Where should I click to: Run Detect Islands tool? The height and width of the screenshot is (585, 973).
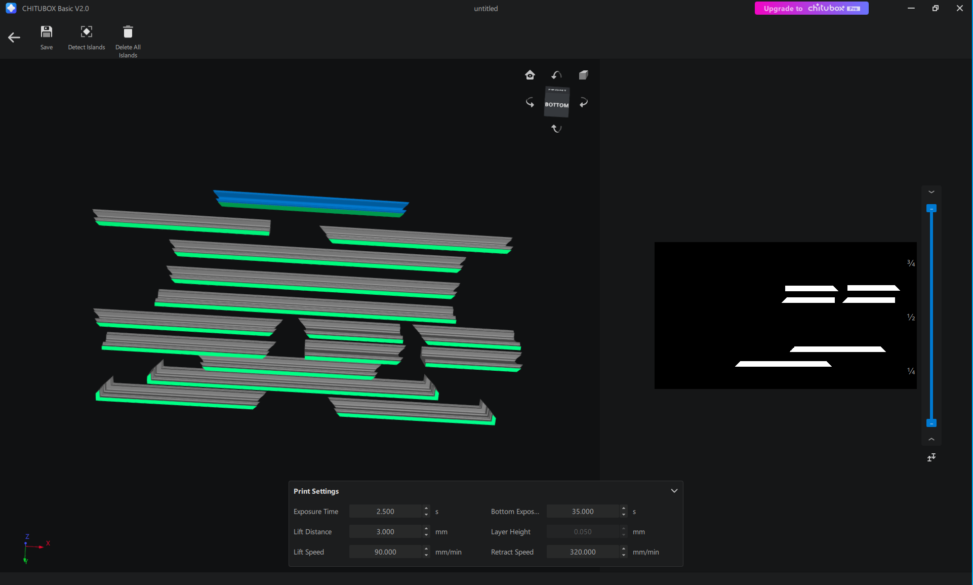87,32
